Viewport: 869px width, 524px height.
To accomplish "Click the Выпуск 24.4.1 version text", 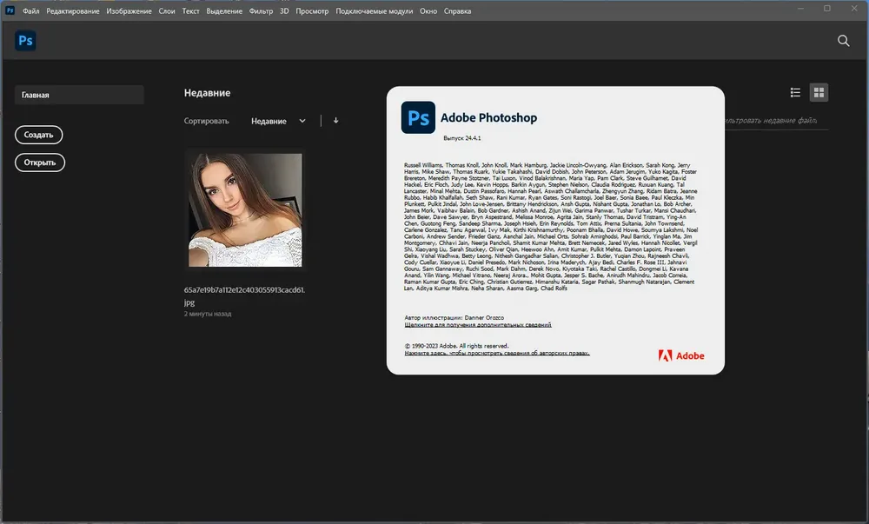I will coord(462,138).
